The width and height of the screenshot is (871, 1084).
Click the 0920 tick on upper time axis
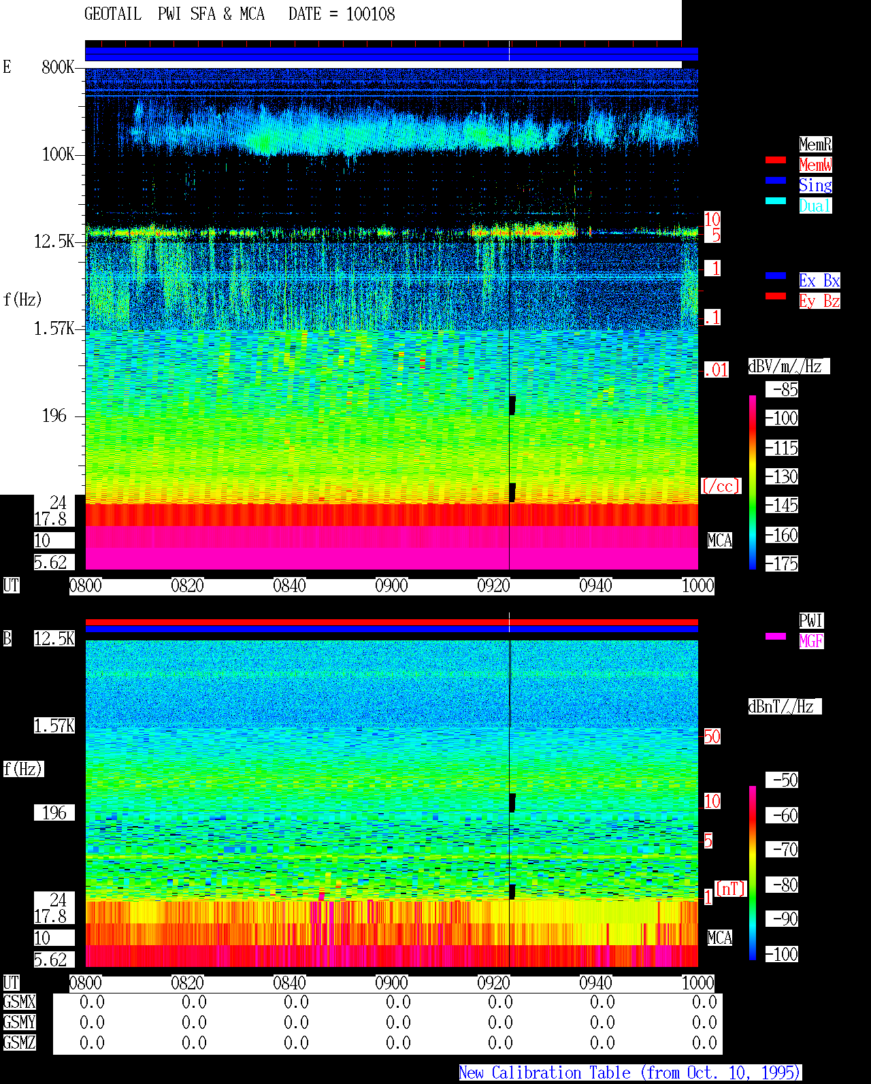coord(493,585)
